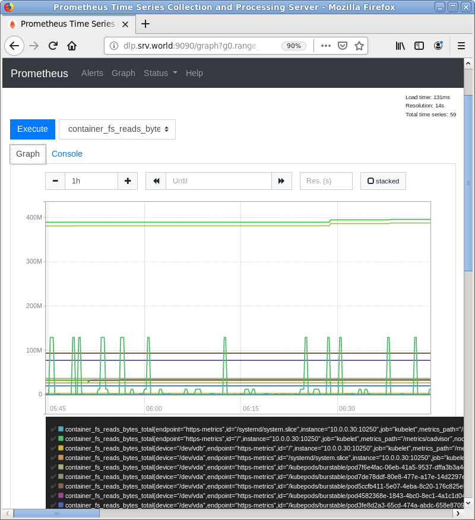Go back with the browser back arrow
This screenshot has height=520, width=475.
coord(14,46)
